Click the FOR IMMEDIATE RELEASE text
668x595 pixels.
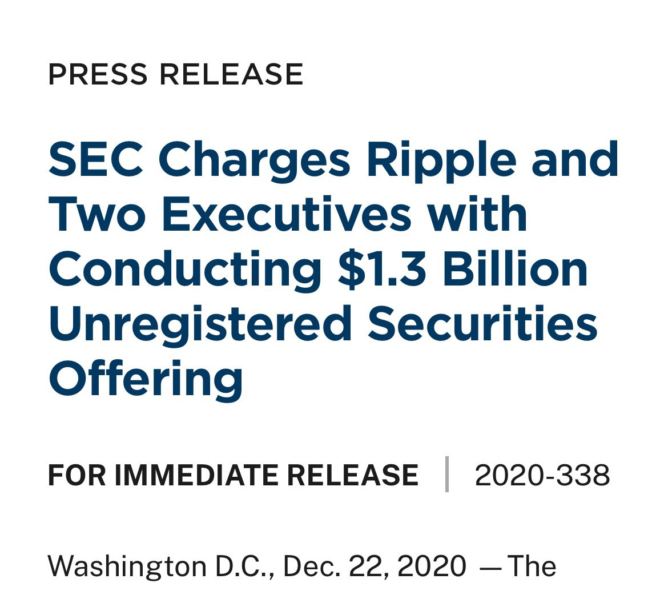pos(233,475)
